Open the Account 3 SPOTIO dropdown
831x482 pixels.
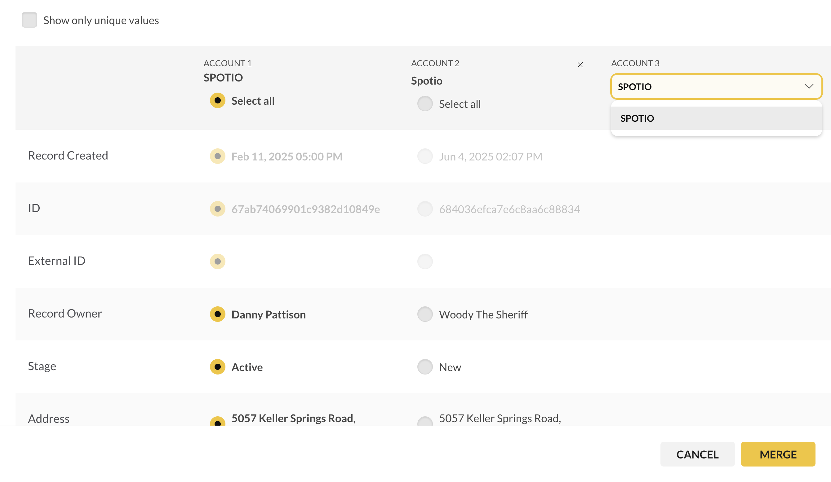click(716, 87)
